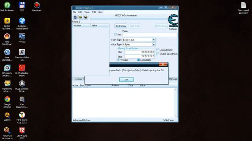The width and height of the screenshot is (252, 141).
Task: Click the Stop address field
Action: coord(140,56)
